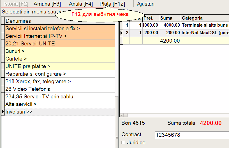Expand UNITE pre platite category

point(60,66)
